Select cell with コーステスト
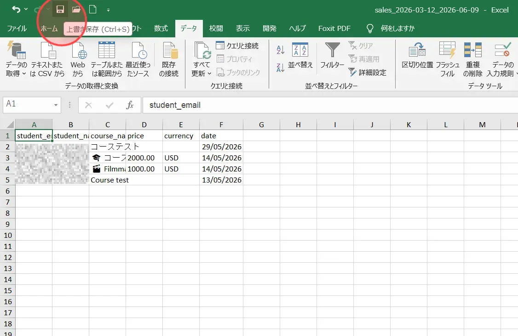 point(107,146)
